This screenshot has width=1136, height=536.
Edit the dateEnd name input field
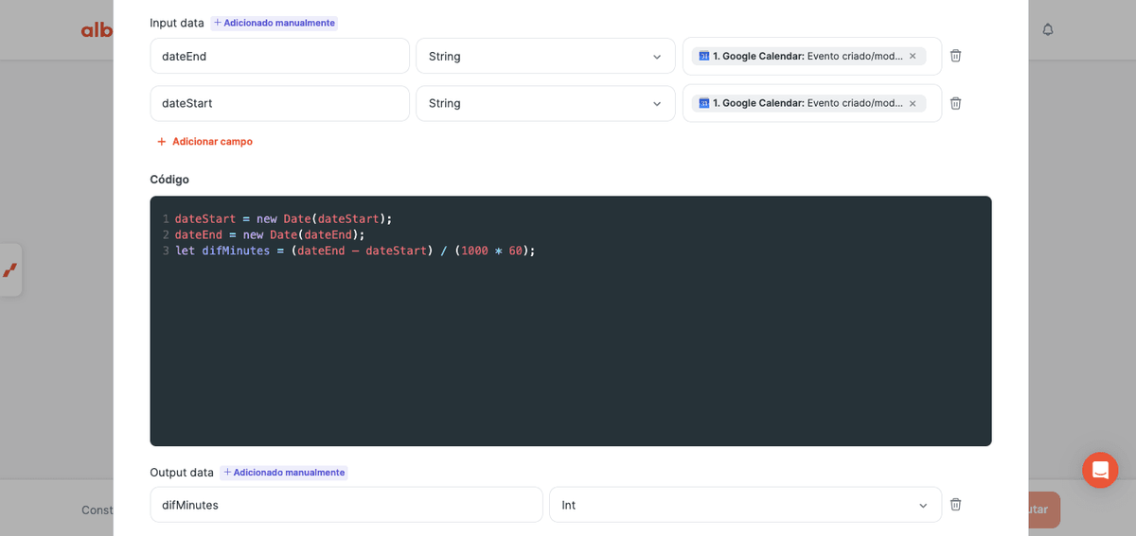(279, 56)
